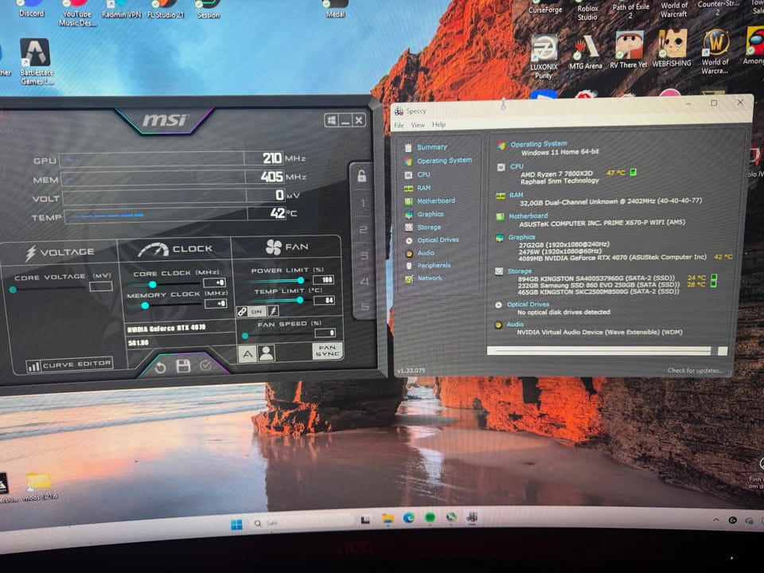Toggle the Afterburner profile lock padlock
The height and width of the screenshot is (573, 764).
[362, 176]
